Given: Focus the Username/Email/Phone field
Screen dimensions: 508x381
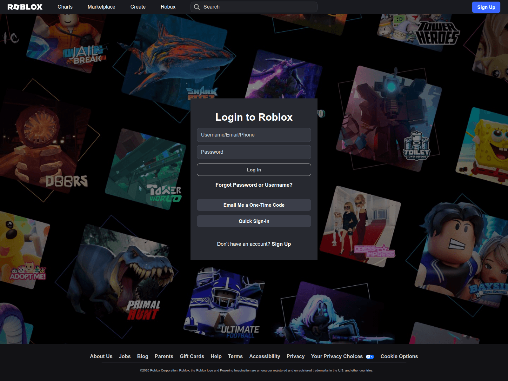Looking at the screenshot, I should (254, 135).
